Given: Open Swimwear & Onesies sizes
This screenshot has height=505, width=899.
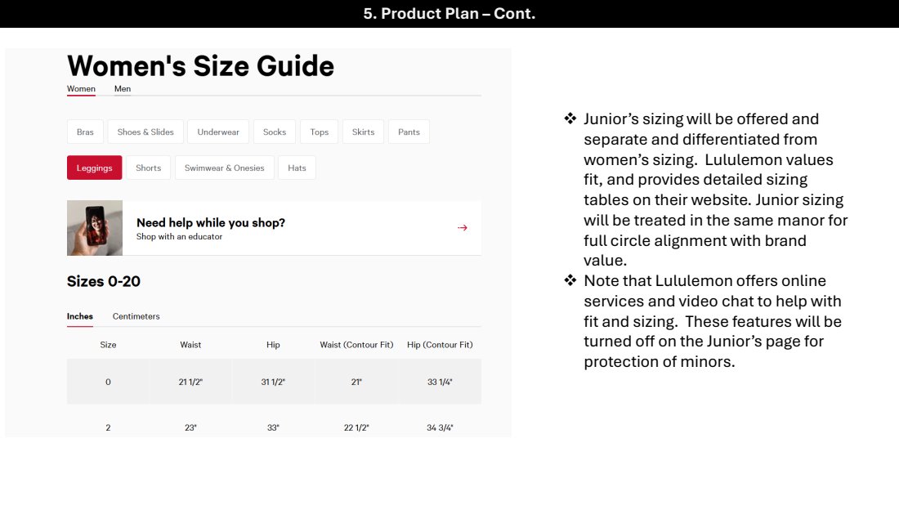Looking at the screenshot, I should pos(225,168).
